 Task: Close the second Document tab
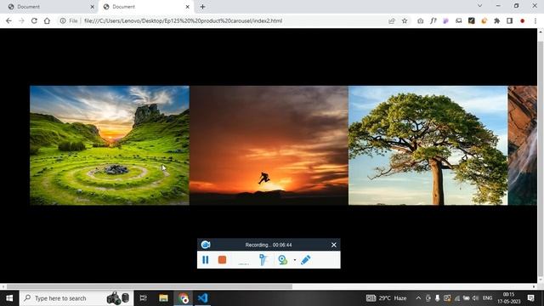pos(188,7)
